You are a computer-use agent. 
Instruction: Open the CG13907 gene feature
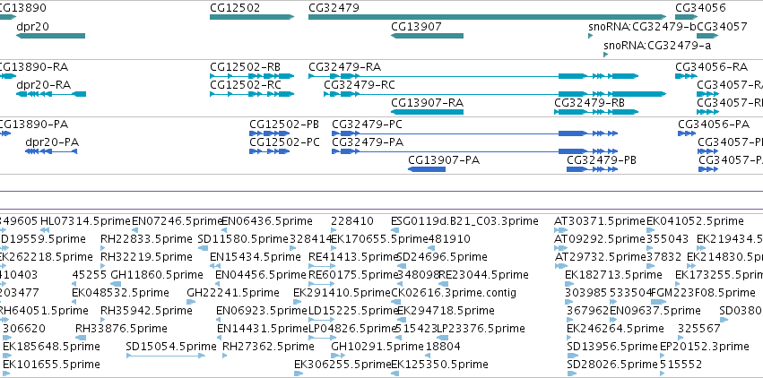(x=427, y=36)
